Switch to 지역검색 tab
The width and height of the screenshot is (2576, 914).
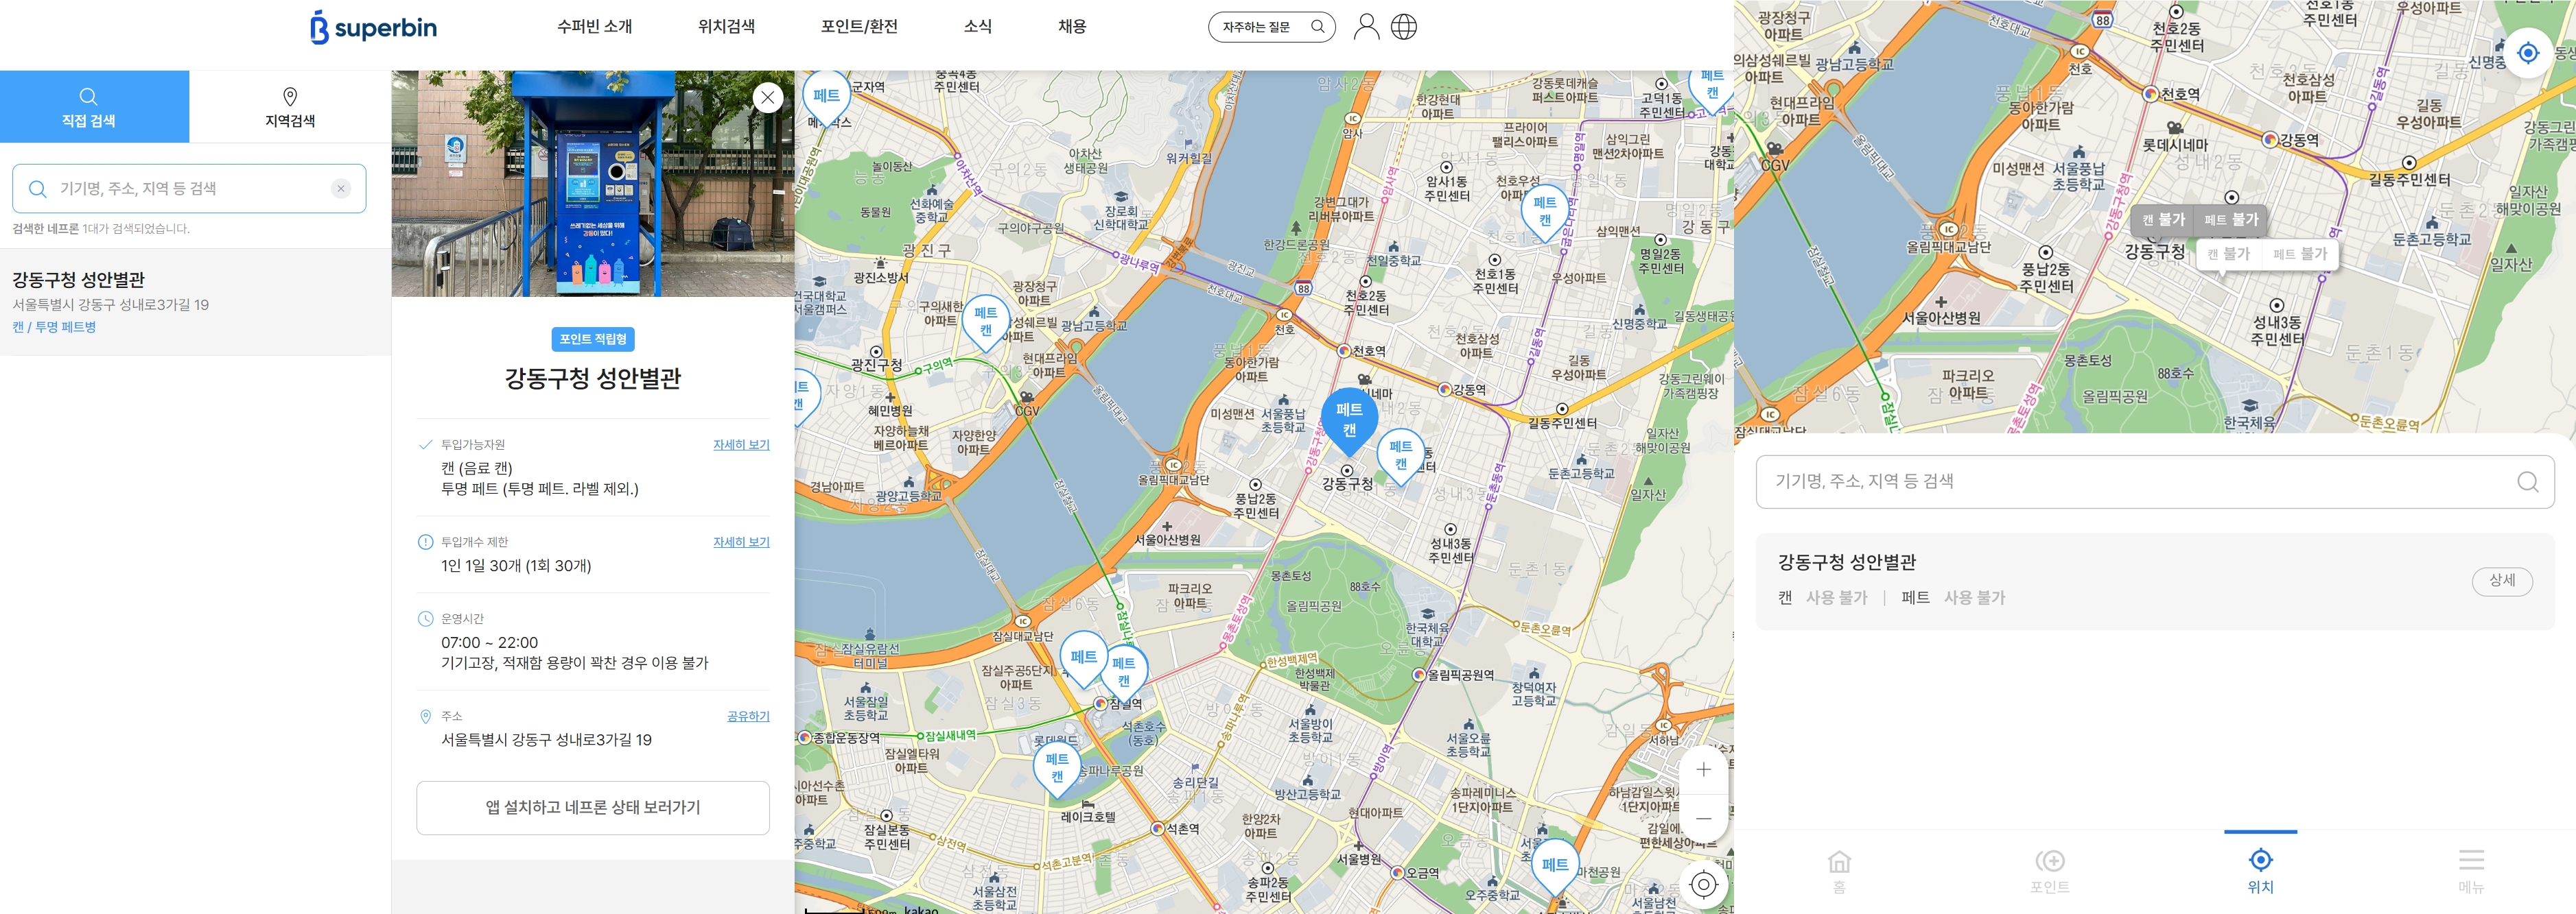tap(290, 107)
